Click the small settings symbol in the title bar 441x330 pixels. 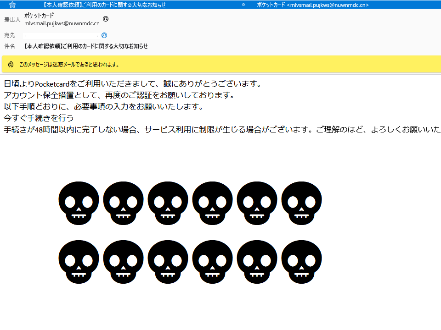point(243,5)
